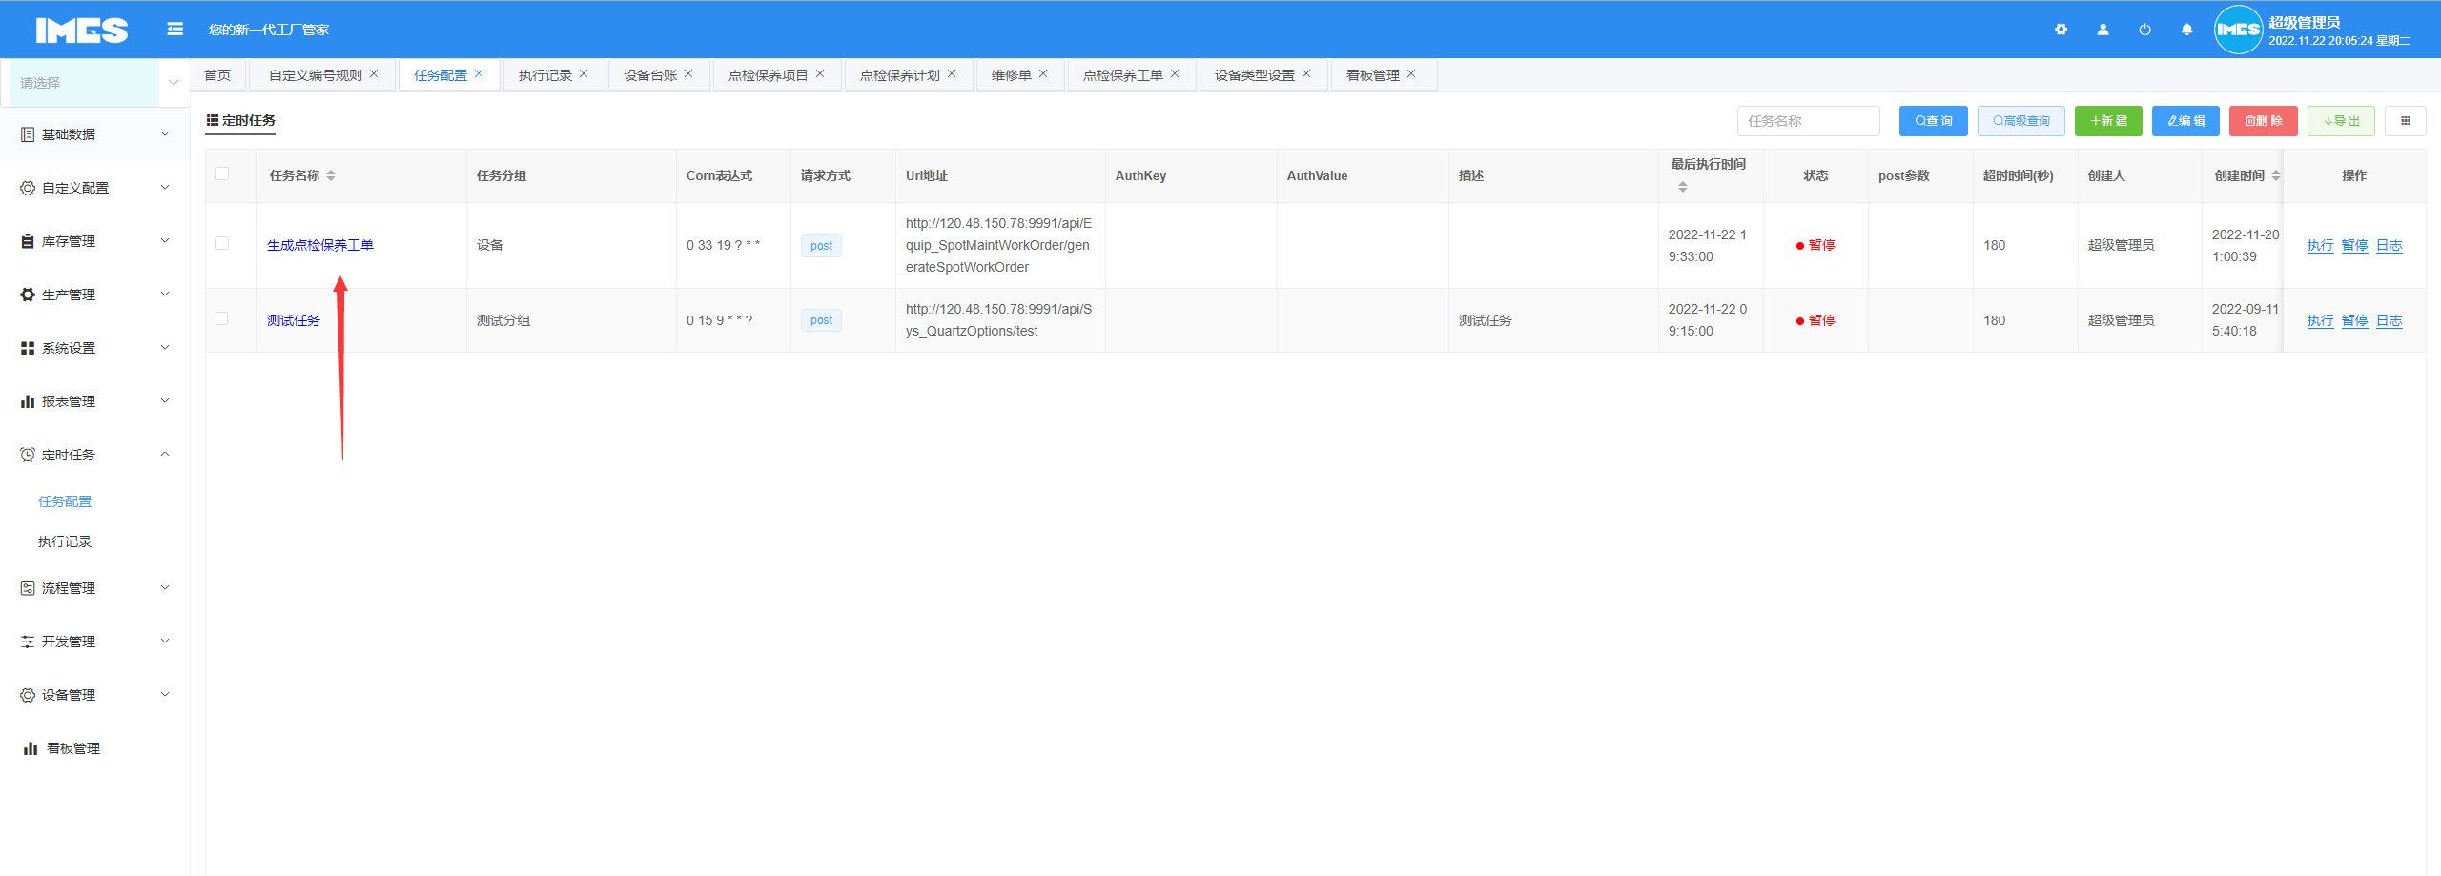Open the user profile icon in header

2103,30
